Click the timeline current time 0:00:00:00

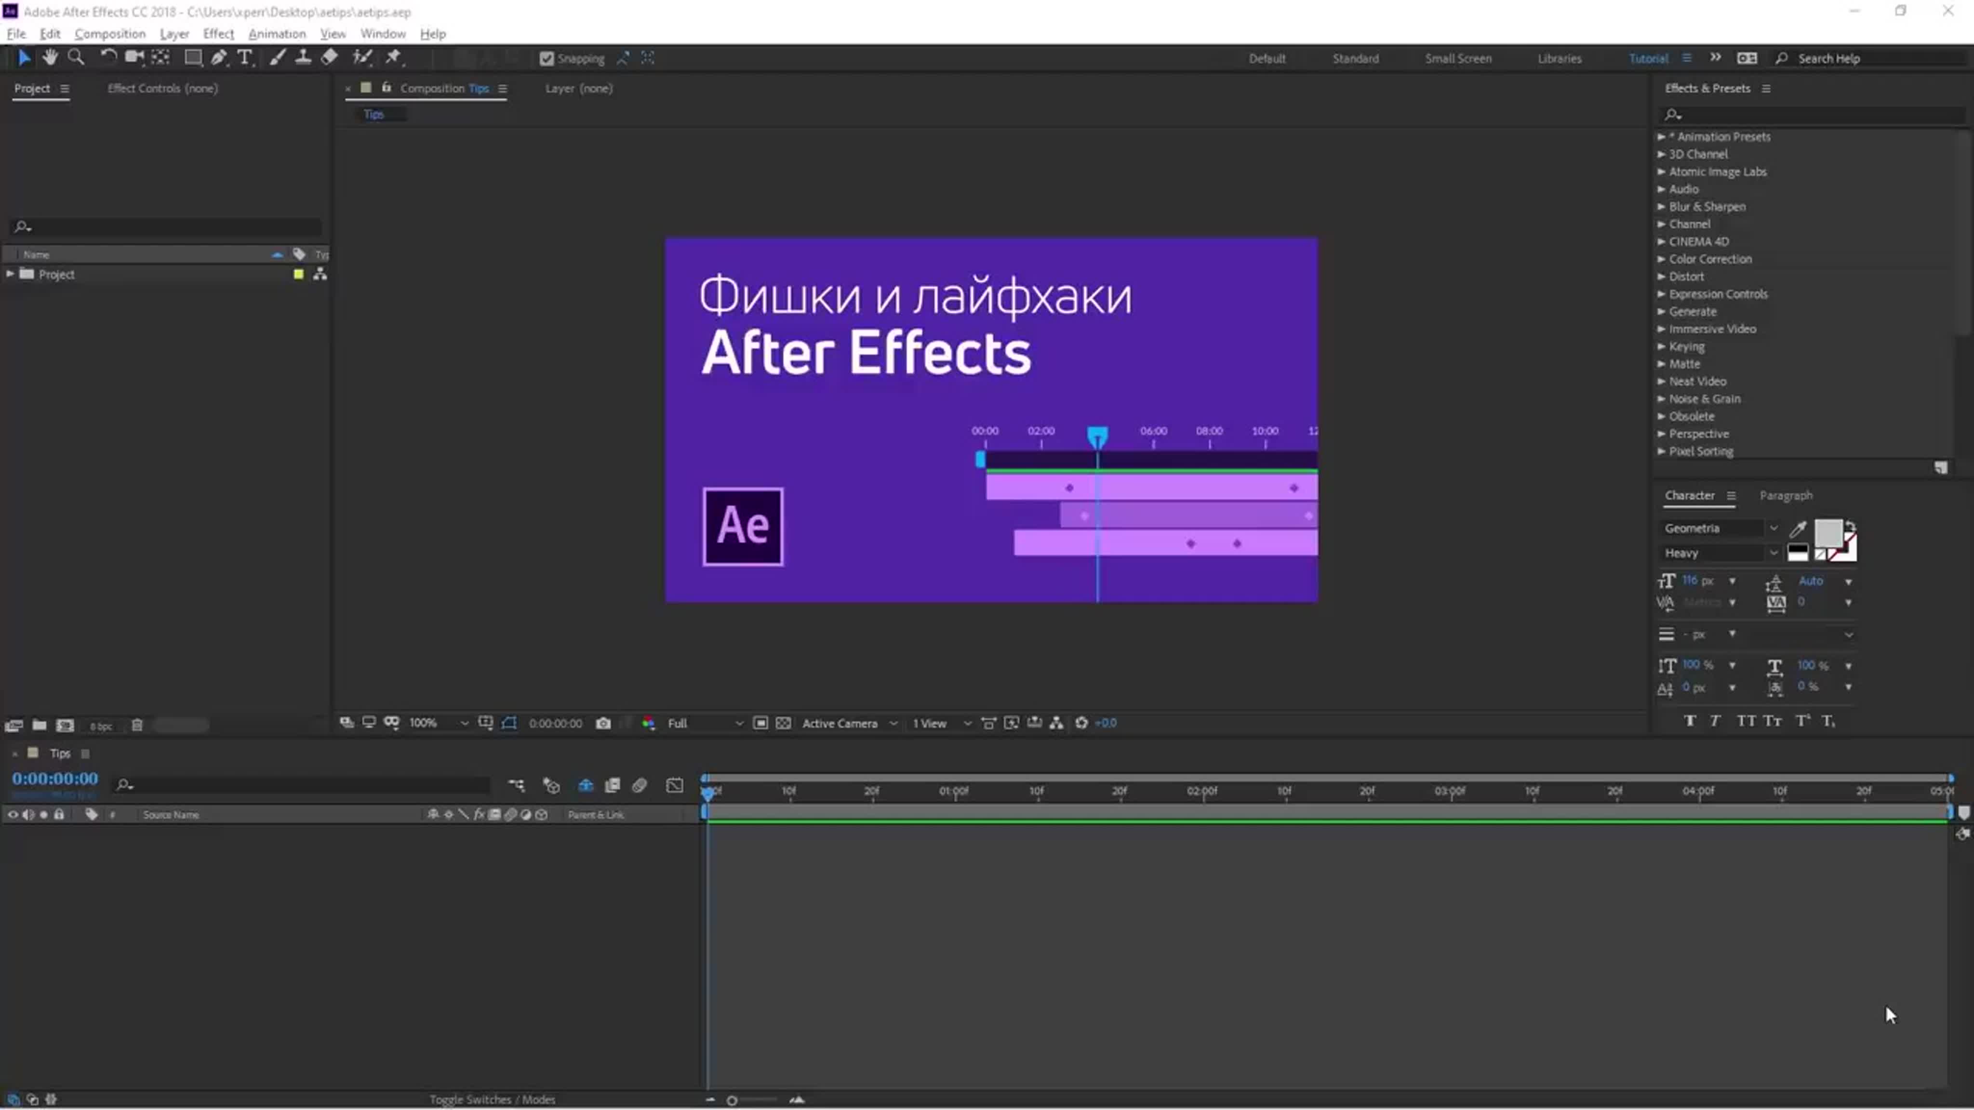(x=54, y=779)
